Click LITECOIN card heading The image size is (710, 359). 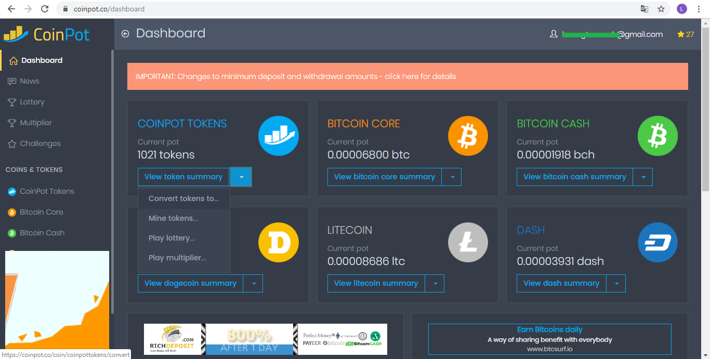pos(350,230)
